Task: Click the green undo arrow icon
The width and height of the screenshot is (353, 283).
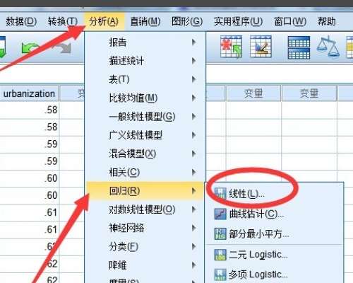Action: point(30,48)
